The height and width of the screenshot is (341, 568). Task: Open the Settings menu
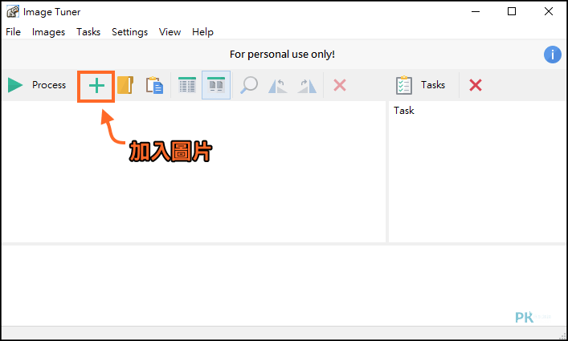point(129,32)
